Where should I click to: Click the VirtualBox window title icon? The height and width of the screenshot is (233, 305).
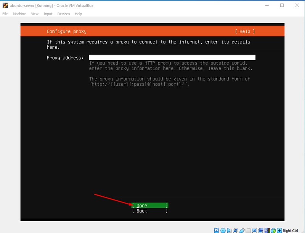click(x=5, y=5)
